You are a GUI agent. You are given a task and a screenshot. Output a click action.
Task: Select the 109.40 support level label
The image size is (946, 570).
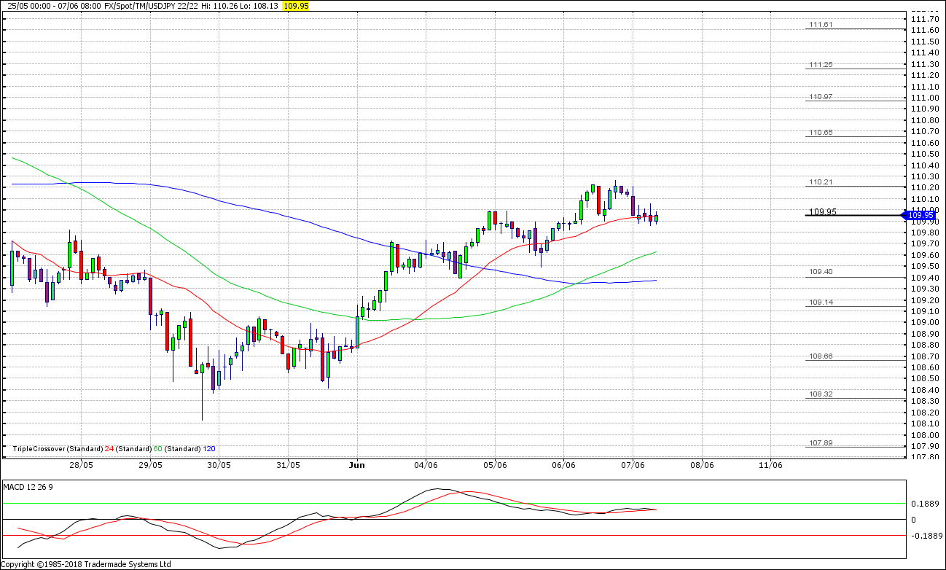820,272
